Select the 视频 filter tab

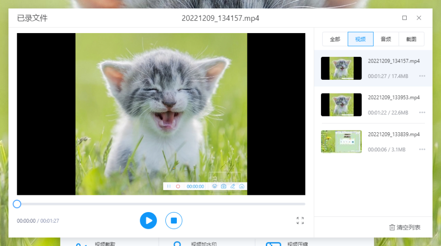(x=360, y=39)
